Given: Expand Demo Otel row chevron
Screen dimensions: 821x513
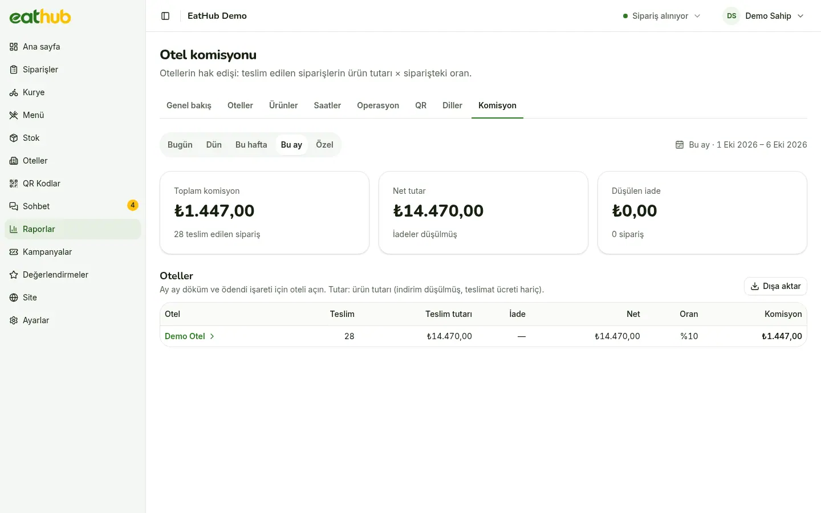Looking at the screenshot, I should [x=212, y=336].
